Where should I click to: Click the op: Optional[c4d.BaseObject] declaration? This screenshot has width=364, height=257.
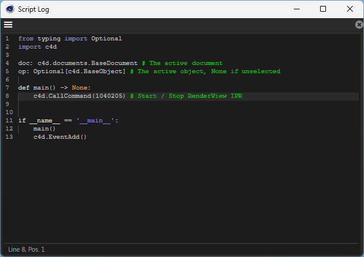[71, 71]
